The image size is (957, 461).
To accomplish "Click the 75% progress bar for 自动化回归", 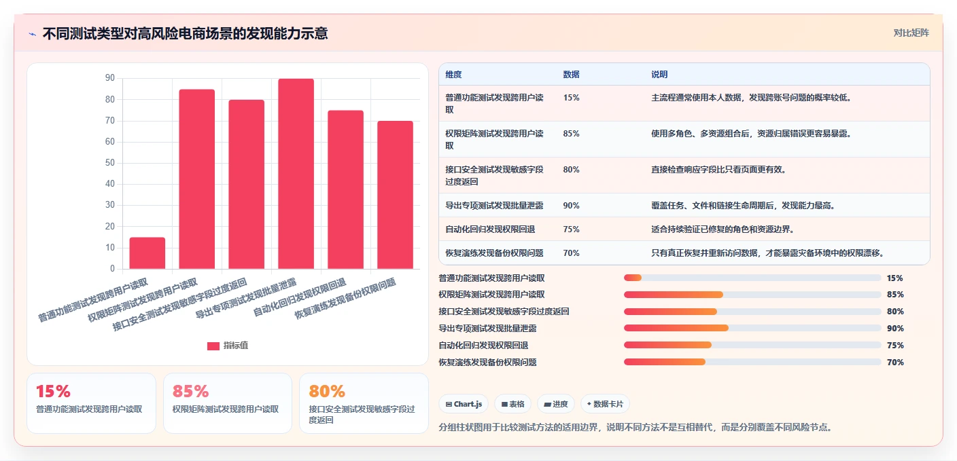I will [752, 345].
